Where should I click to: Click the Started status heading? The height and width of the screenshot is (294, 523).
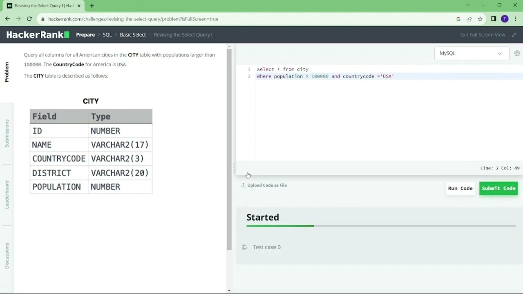(263, 217)
